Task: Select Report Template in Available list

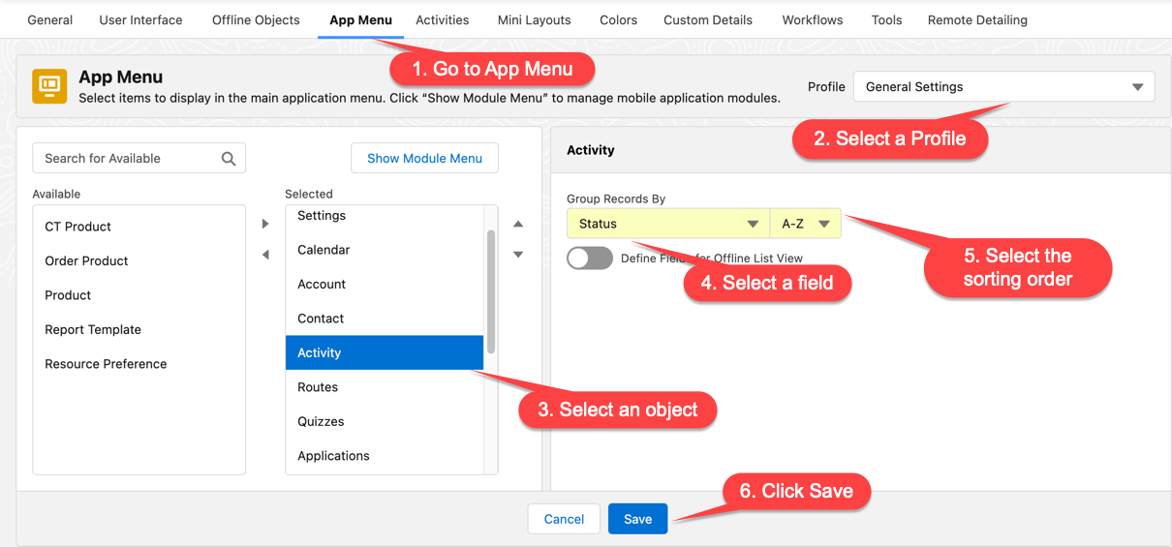Action: pyautogui.click(x=139, y=329)
